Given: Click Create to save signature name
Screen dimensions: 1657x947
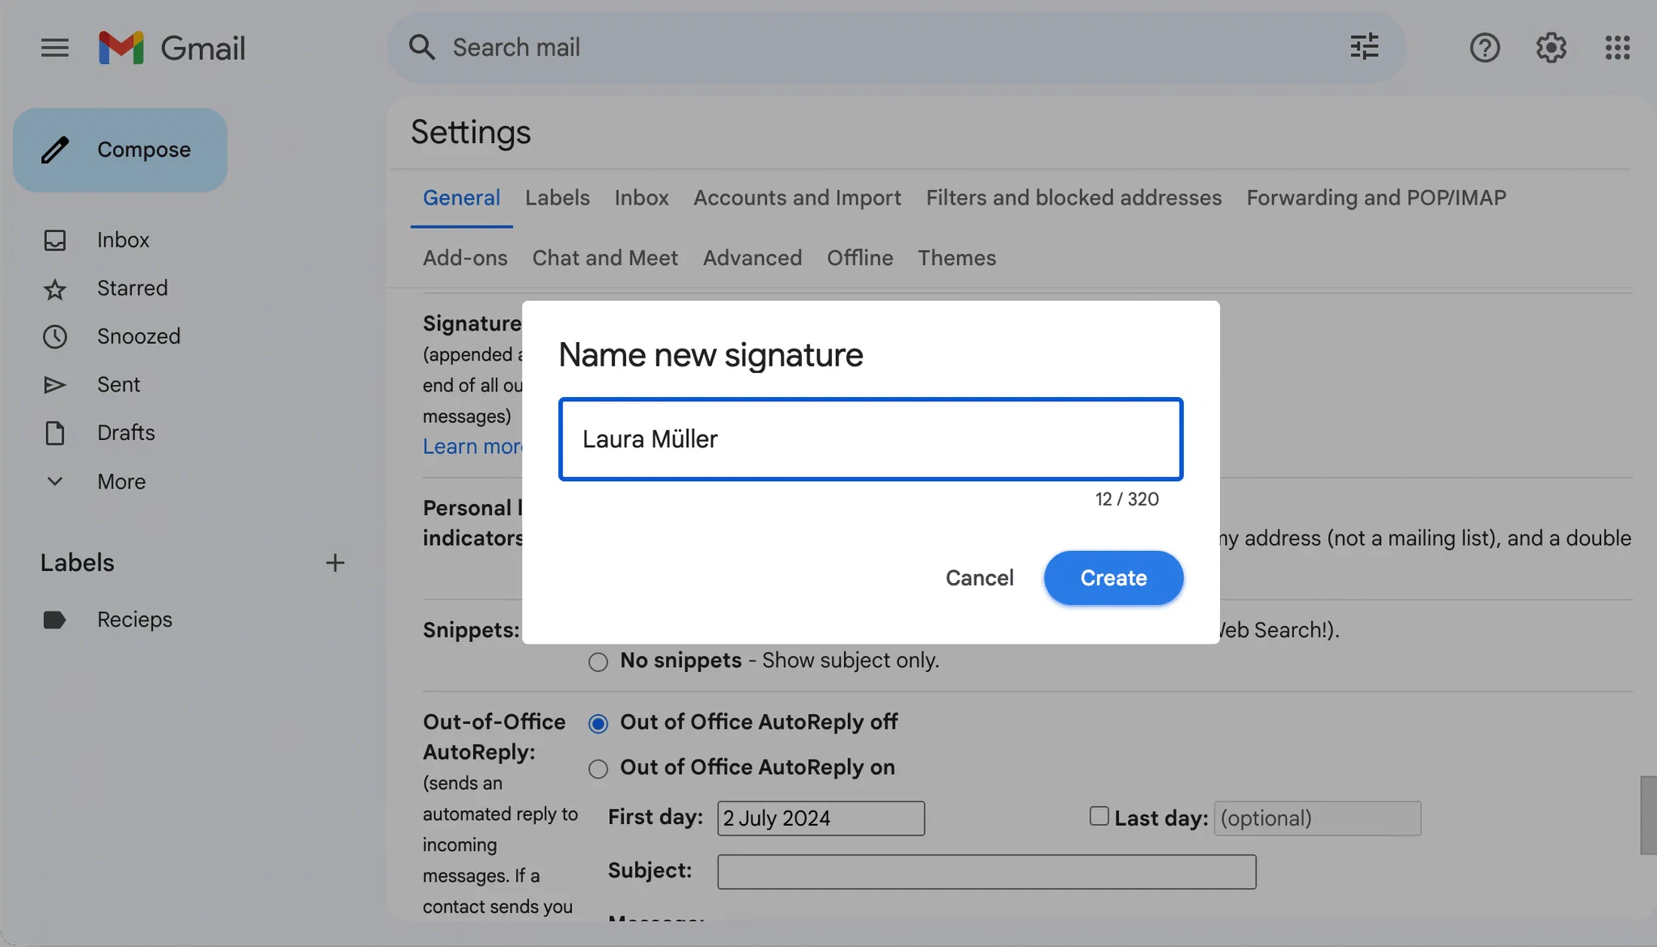Looking at the screenshot, I should tap(1113, 577).
